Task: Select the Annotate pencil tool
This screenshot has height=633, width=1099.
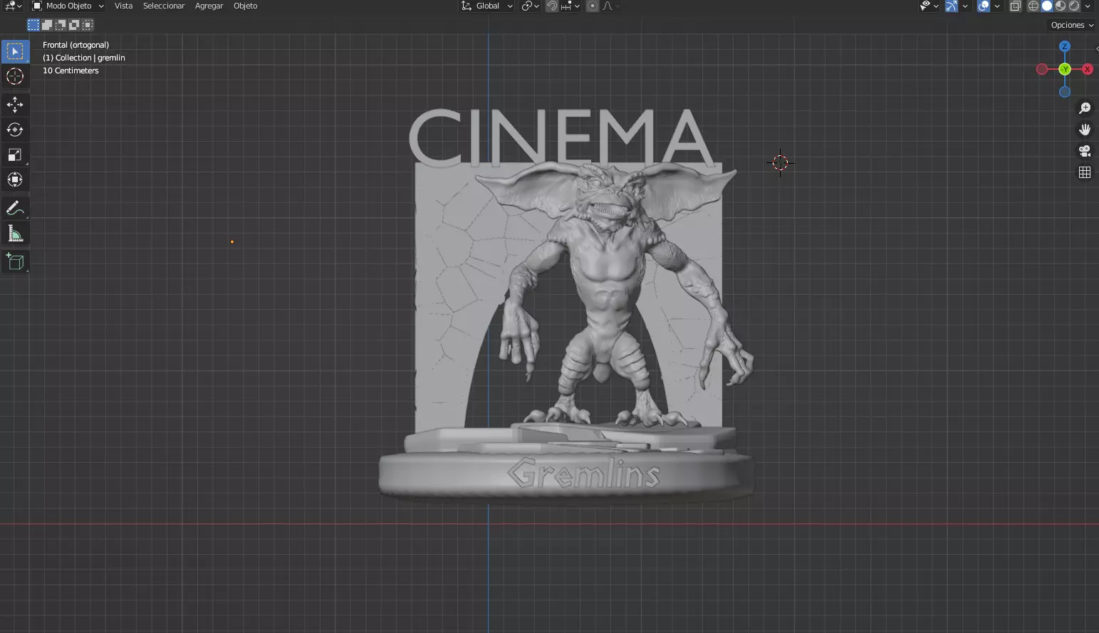Action: click(x=15, y=208)
